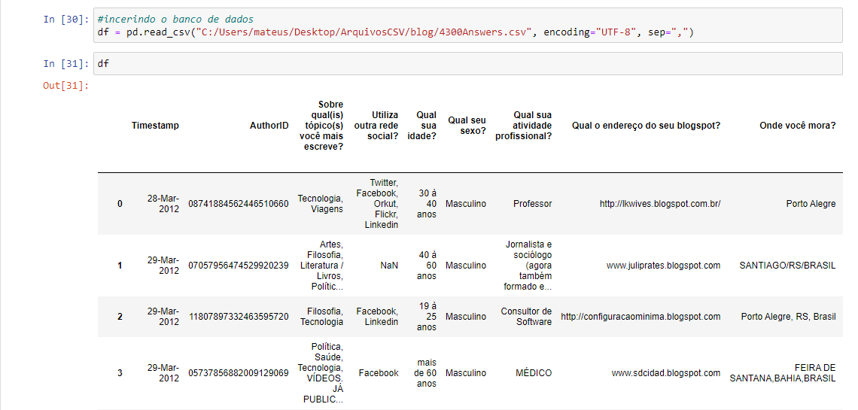
Task: Click the NaN cell in row 1
Action: pos(389,266)
